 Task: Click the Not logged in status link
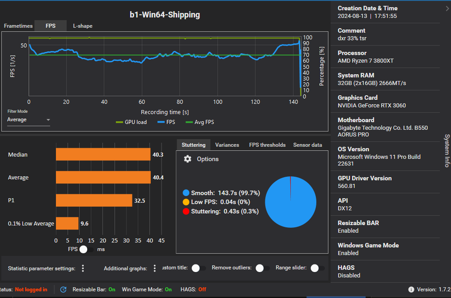coord(31,289)
